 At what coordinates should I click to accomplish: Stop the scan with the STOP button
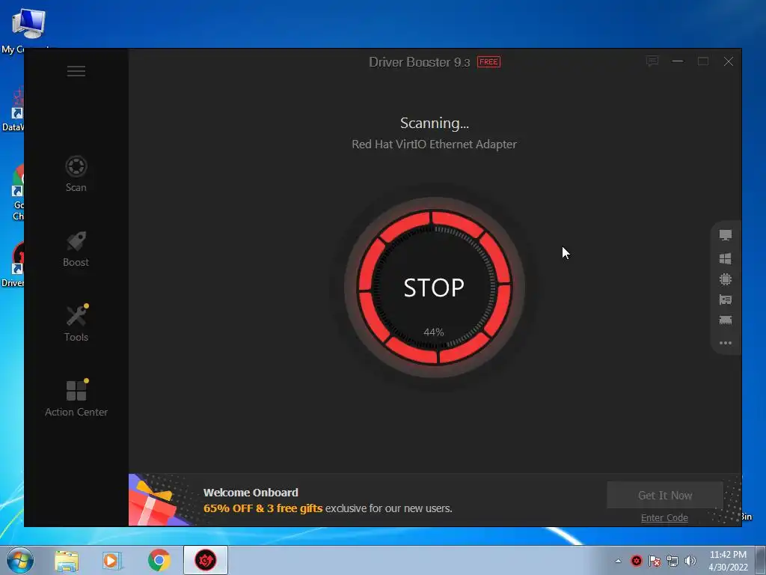434,287
